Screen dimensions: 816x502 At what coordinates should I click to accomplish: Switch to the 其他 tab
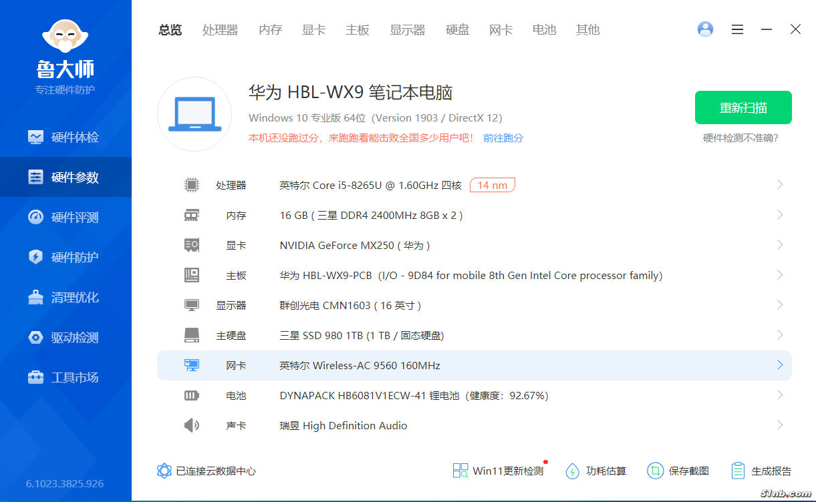588,29
